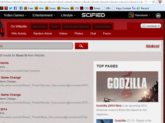Open the Photos bookmark in the bookmarks bar
The width and height of the screenshot is (165, 123).
pyautogui.click(x=63, y=8)
